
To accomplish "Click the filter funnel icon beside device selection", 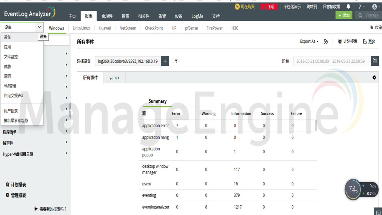I will (x=176, y=61).
